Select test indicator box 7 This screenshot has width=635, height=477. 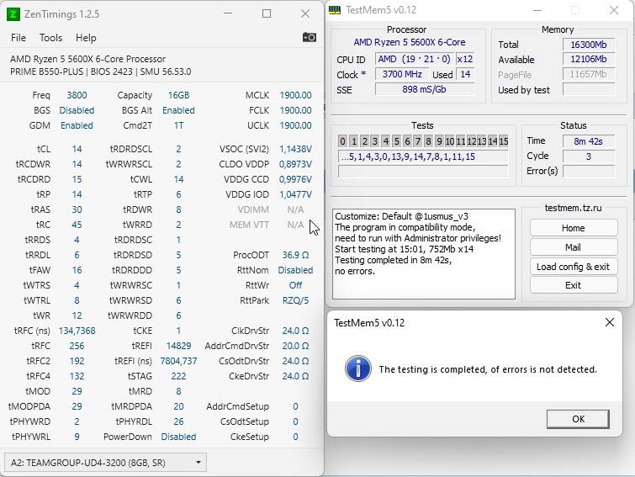(418, 141)
